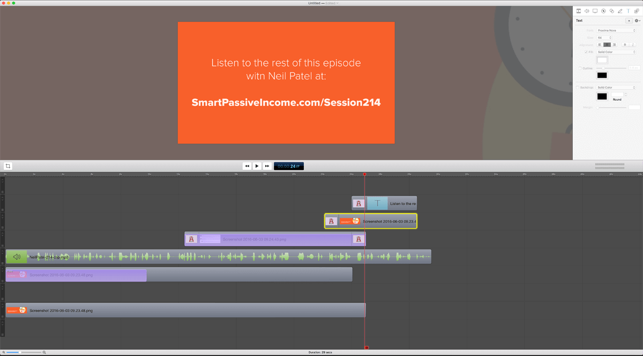Image resolution: width=643 pixels, height=356 pixels.
Task: Click the crop tool button
Action: [8, 166]
